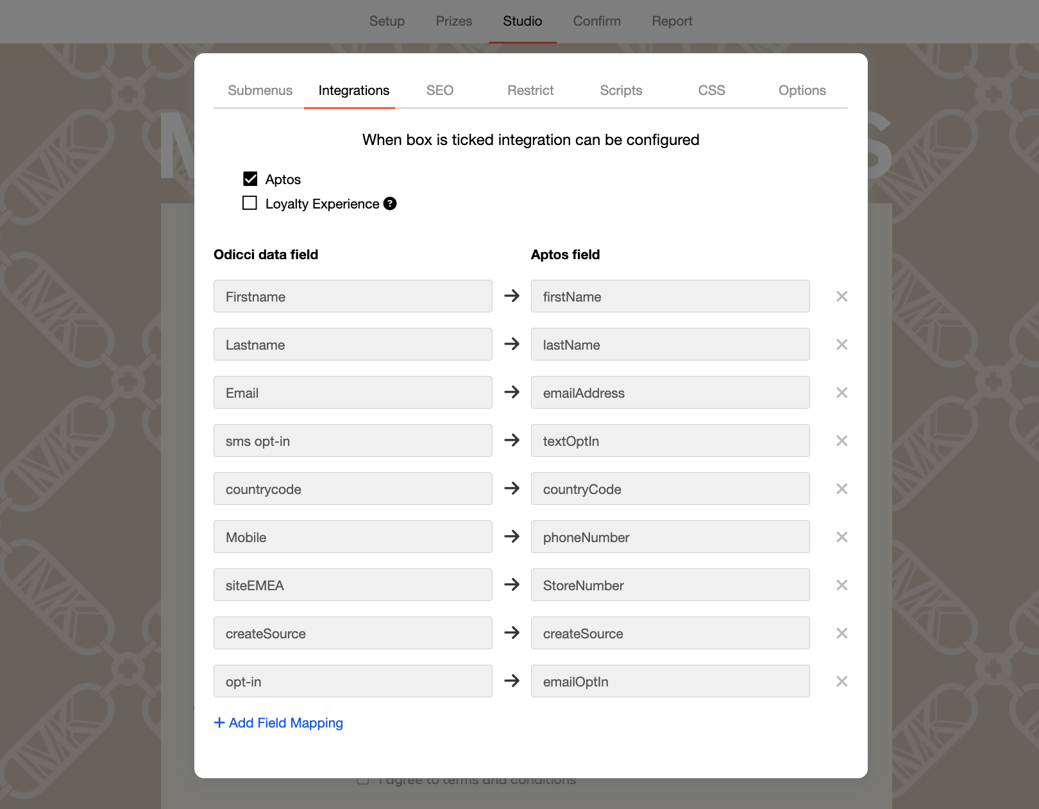The height and width of the screenshot is (809, 1039).
Task: Delete the Mobile to phoneNumber mapping
Action: [x=842, y=537]
